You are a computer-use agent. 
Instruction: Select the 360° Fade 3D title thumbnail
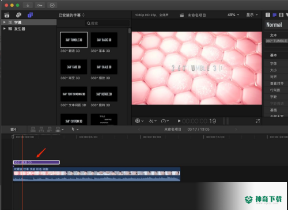74,67
